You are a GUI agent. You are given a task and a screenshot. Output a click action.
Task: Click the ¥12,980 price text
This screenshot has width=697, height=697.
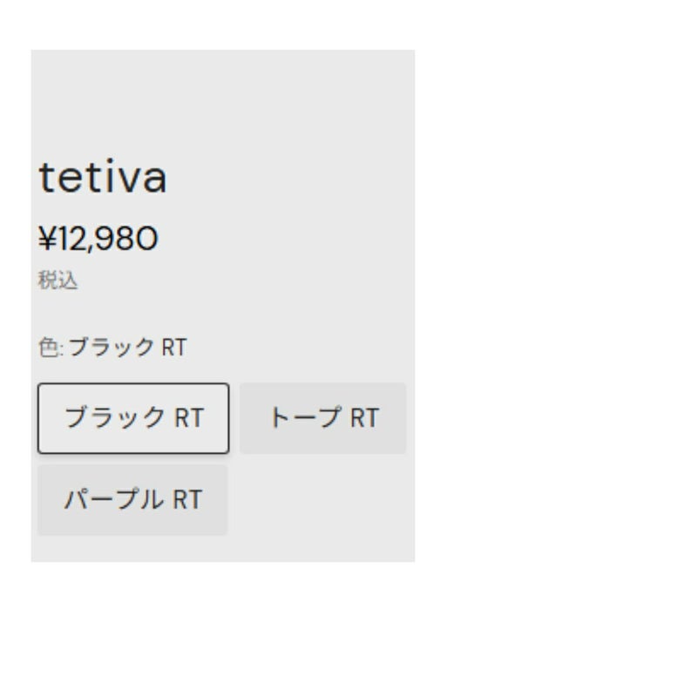[x=98, y=238]
